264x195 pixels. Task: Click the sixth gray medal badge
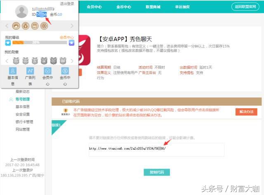click(x=63, y=61)
